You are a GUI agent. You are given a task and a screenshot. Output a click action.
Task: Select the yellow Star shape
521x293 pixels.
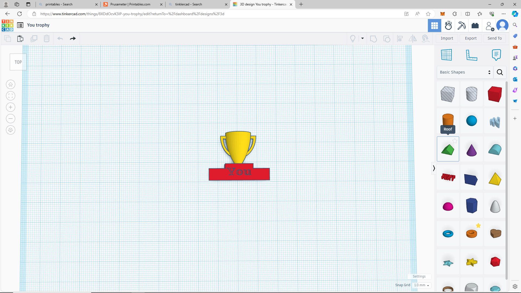[x=472, y=262]
